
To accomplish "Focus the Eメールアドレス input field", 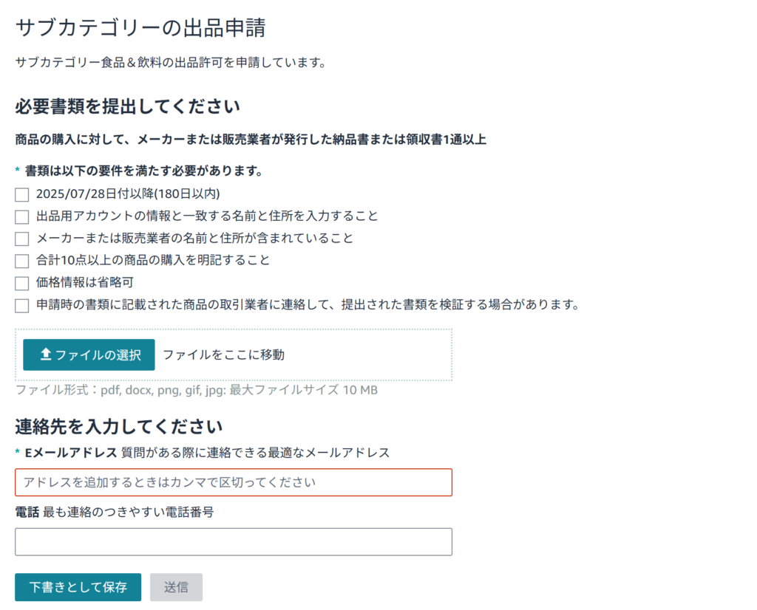I will [234, 482].
